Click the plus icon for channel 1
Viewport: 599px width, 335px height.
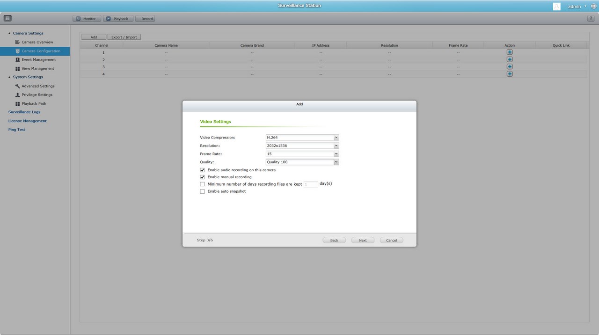510,52
